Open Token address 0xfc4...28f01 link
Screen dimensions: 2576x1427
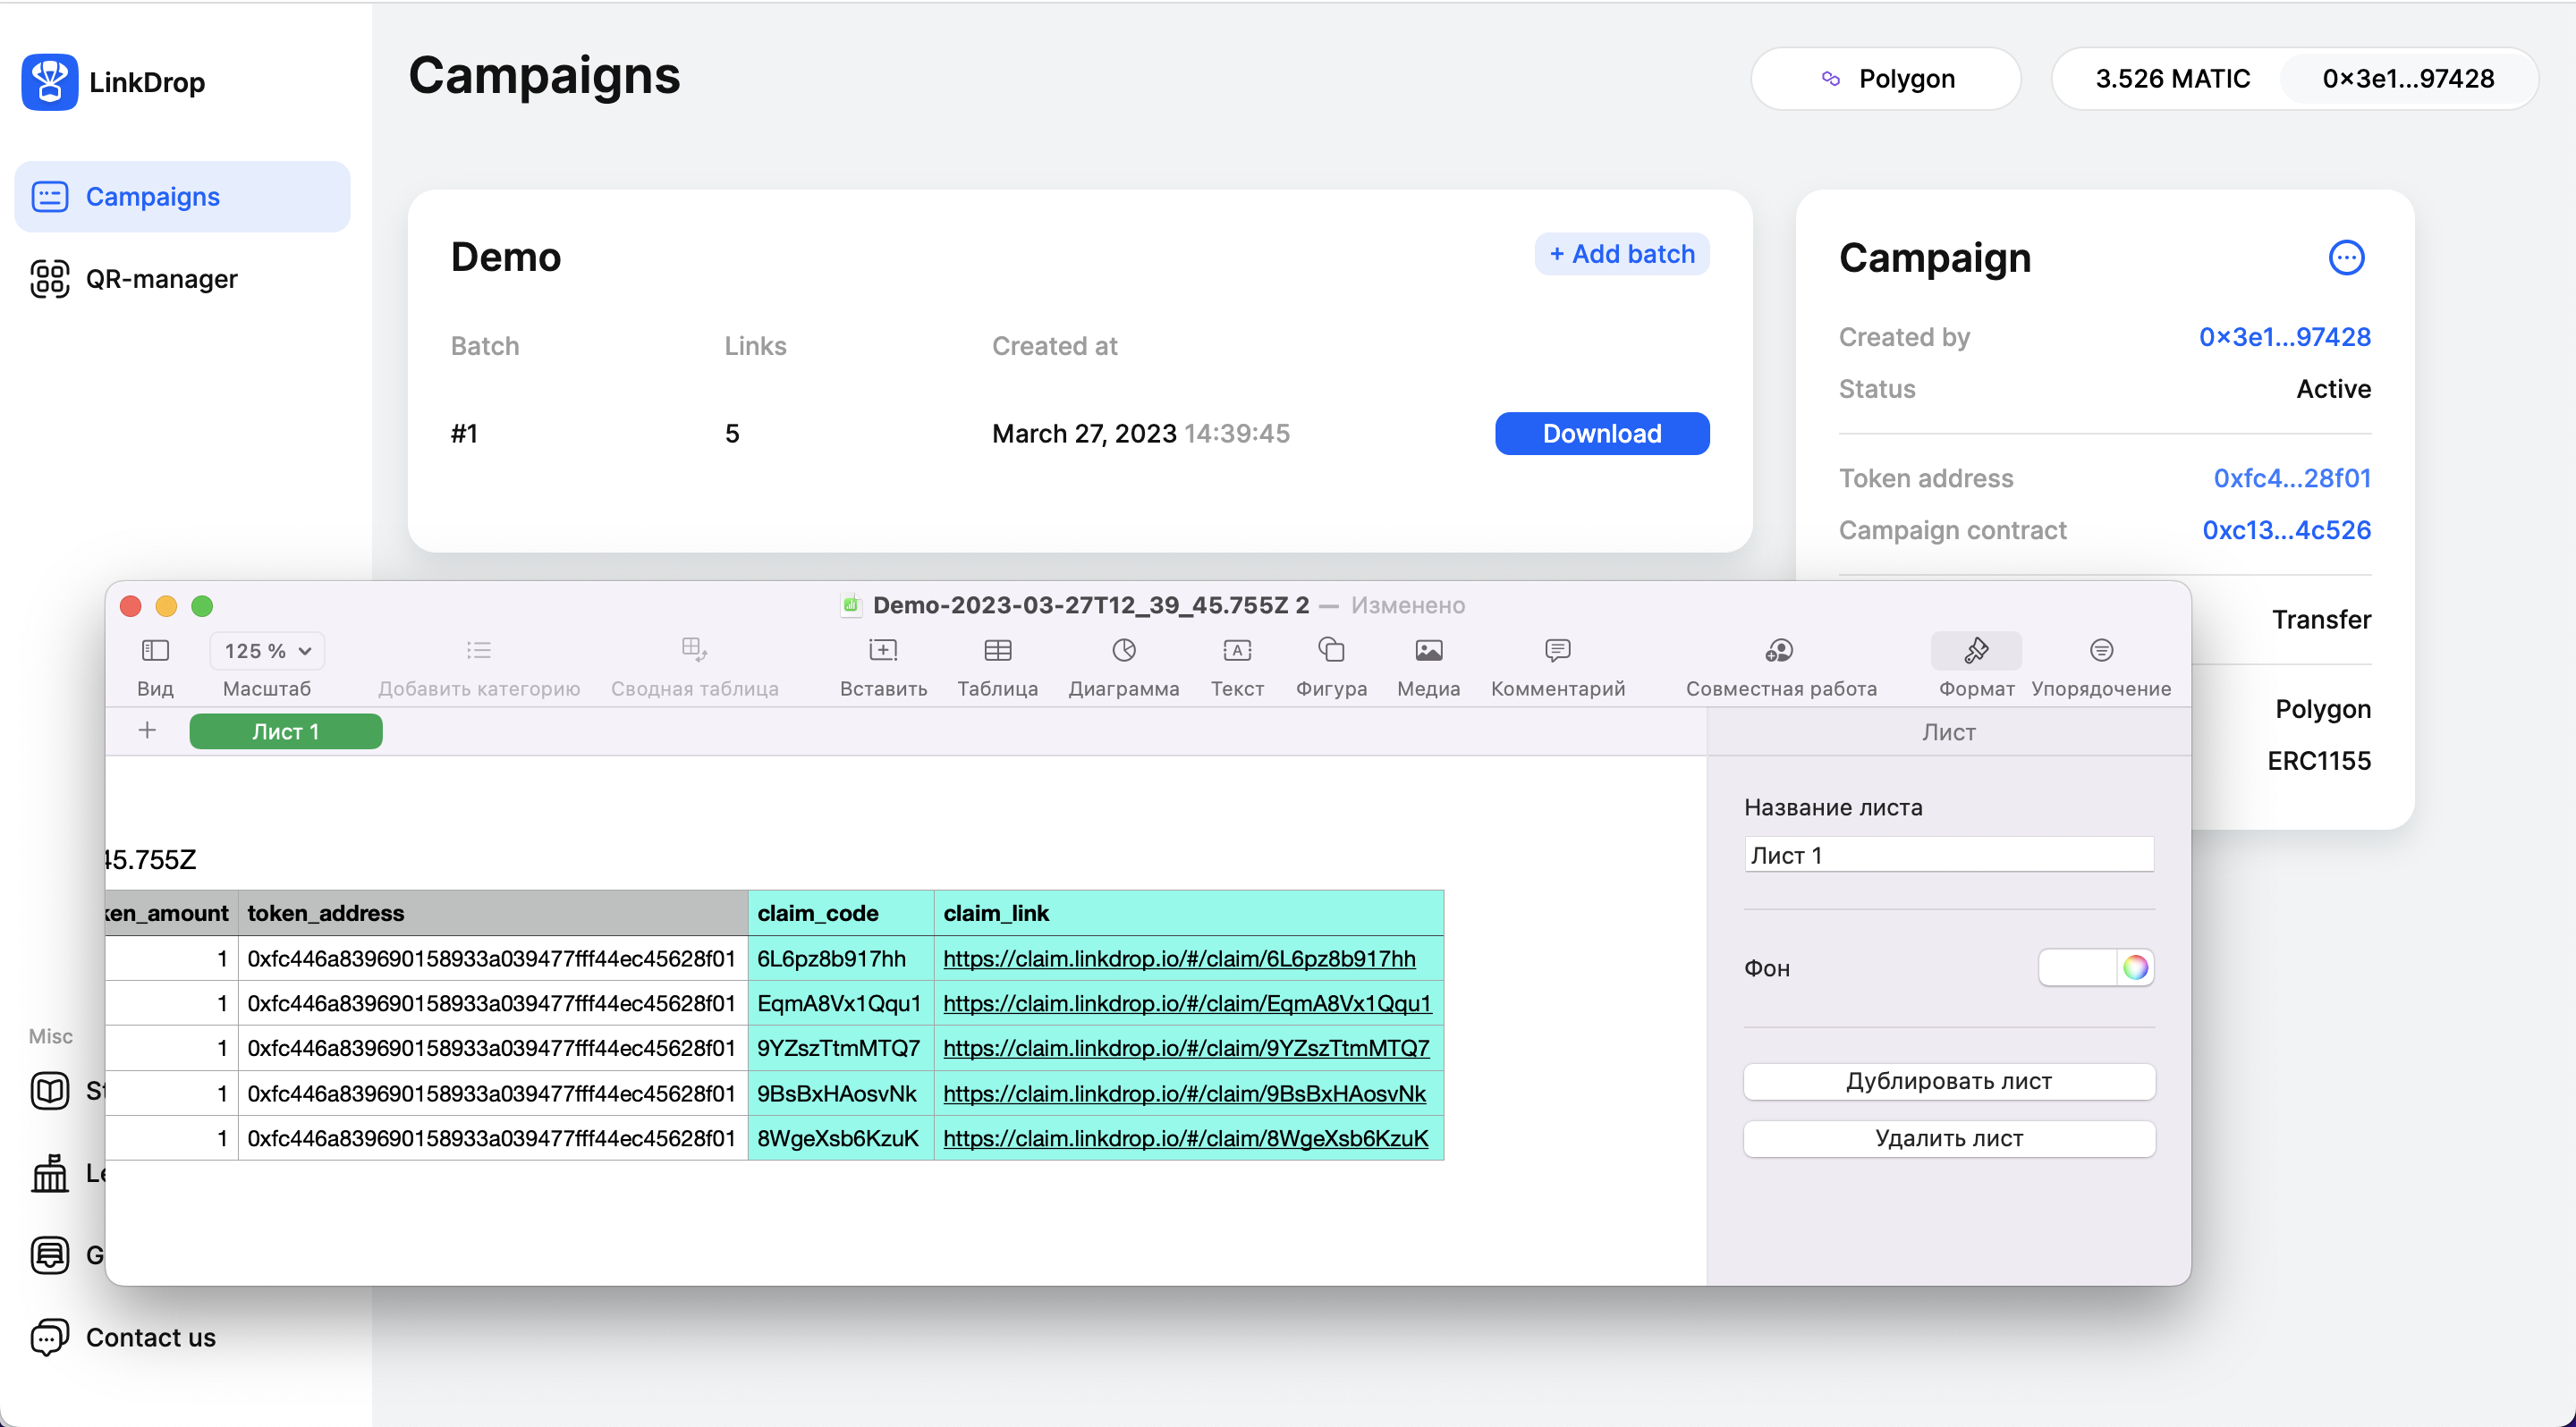(x=2292, y=478)
